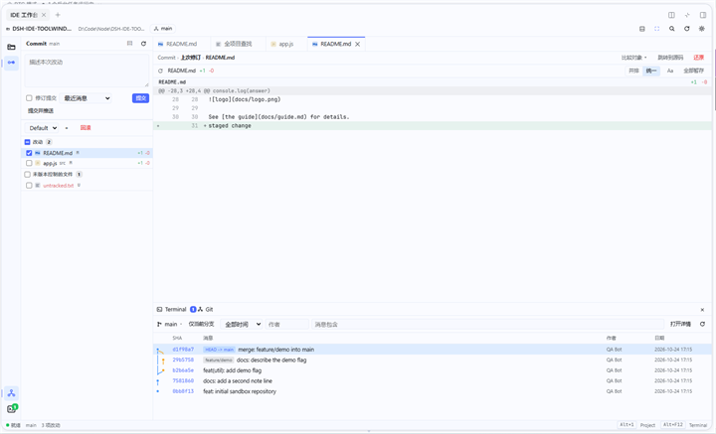Screen dimensions: 716x434
Task: Open the all-time date filter dropdown
Action: point(242,324)
